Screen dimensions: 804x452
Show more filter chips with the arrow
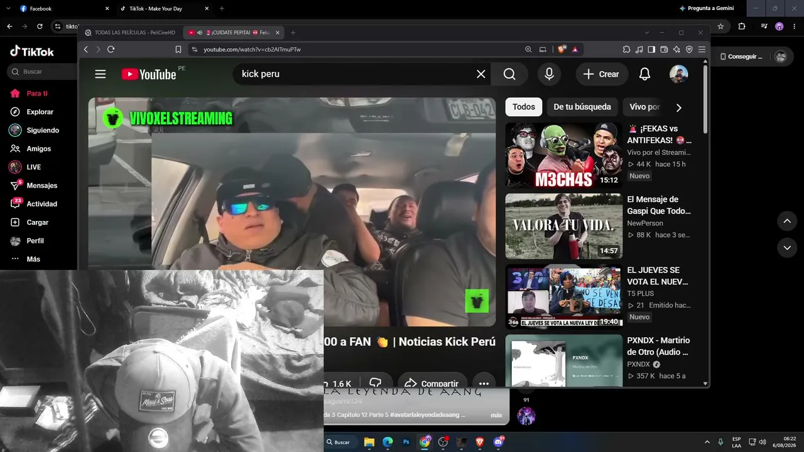pos(678,107)
